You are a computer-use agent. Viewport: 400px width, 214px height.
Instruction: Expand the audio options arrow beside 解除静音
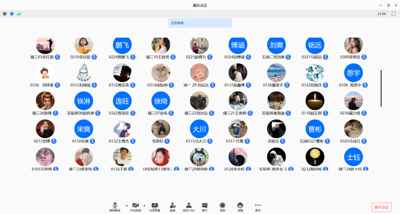126,205
